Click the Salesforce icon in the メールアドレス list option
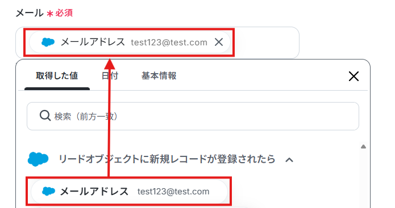 click(x=48, y=192)
